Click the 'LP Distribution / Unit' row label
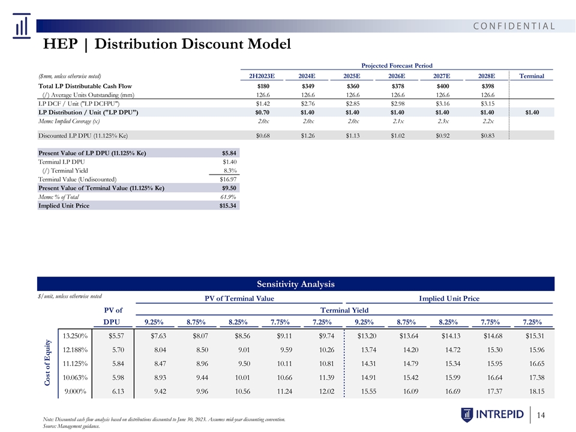The height and width of the screenshot is (432, 576). pos(88,112)
